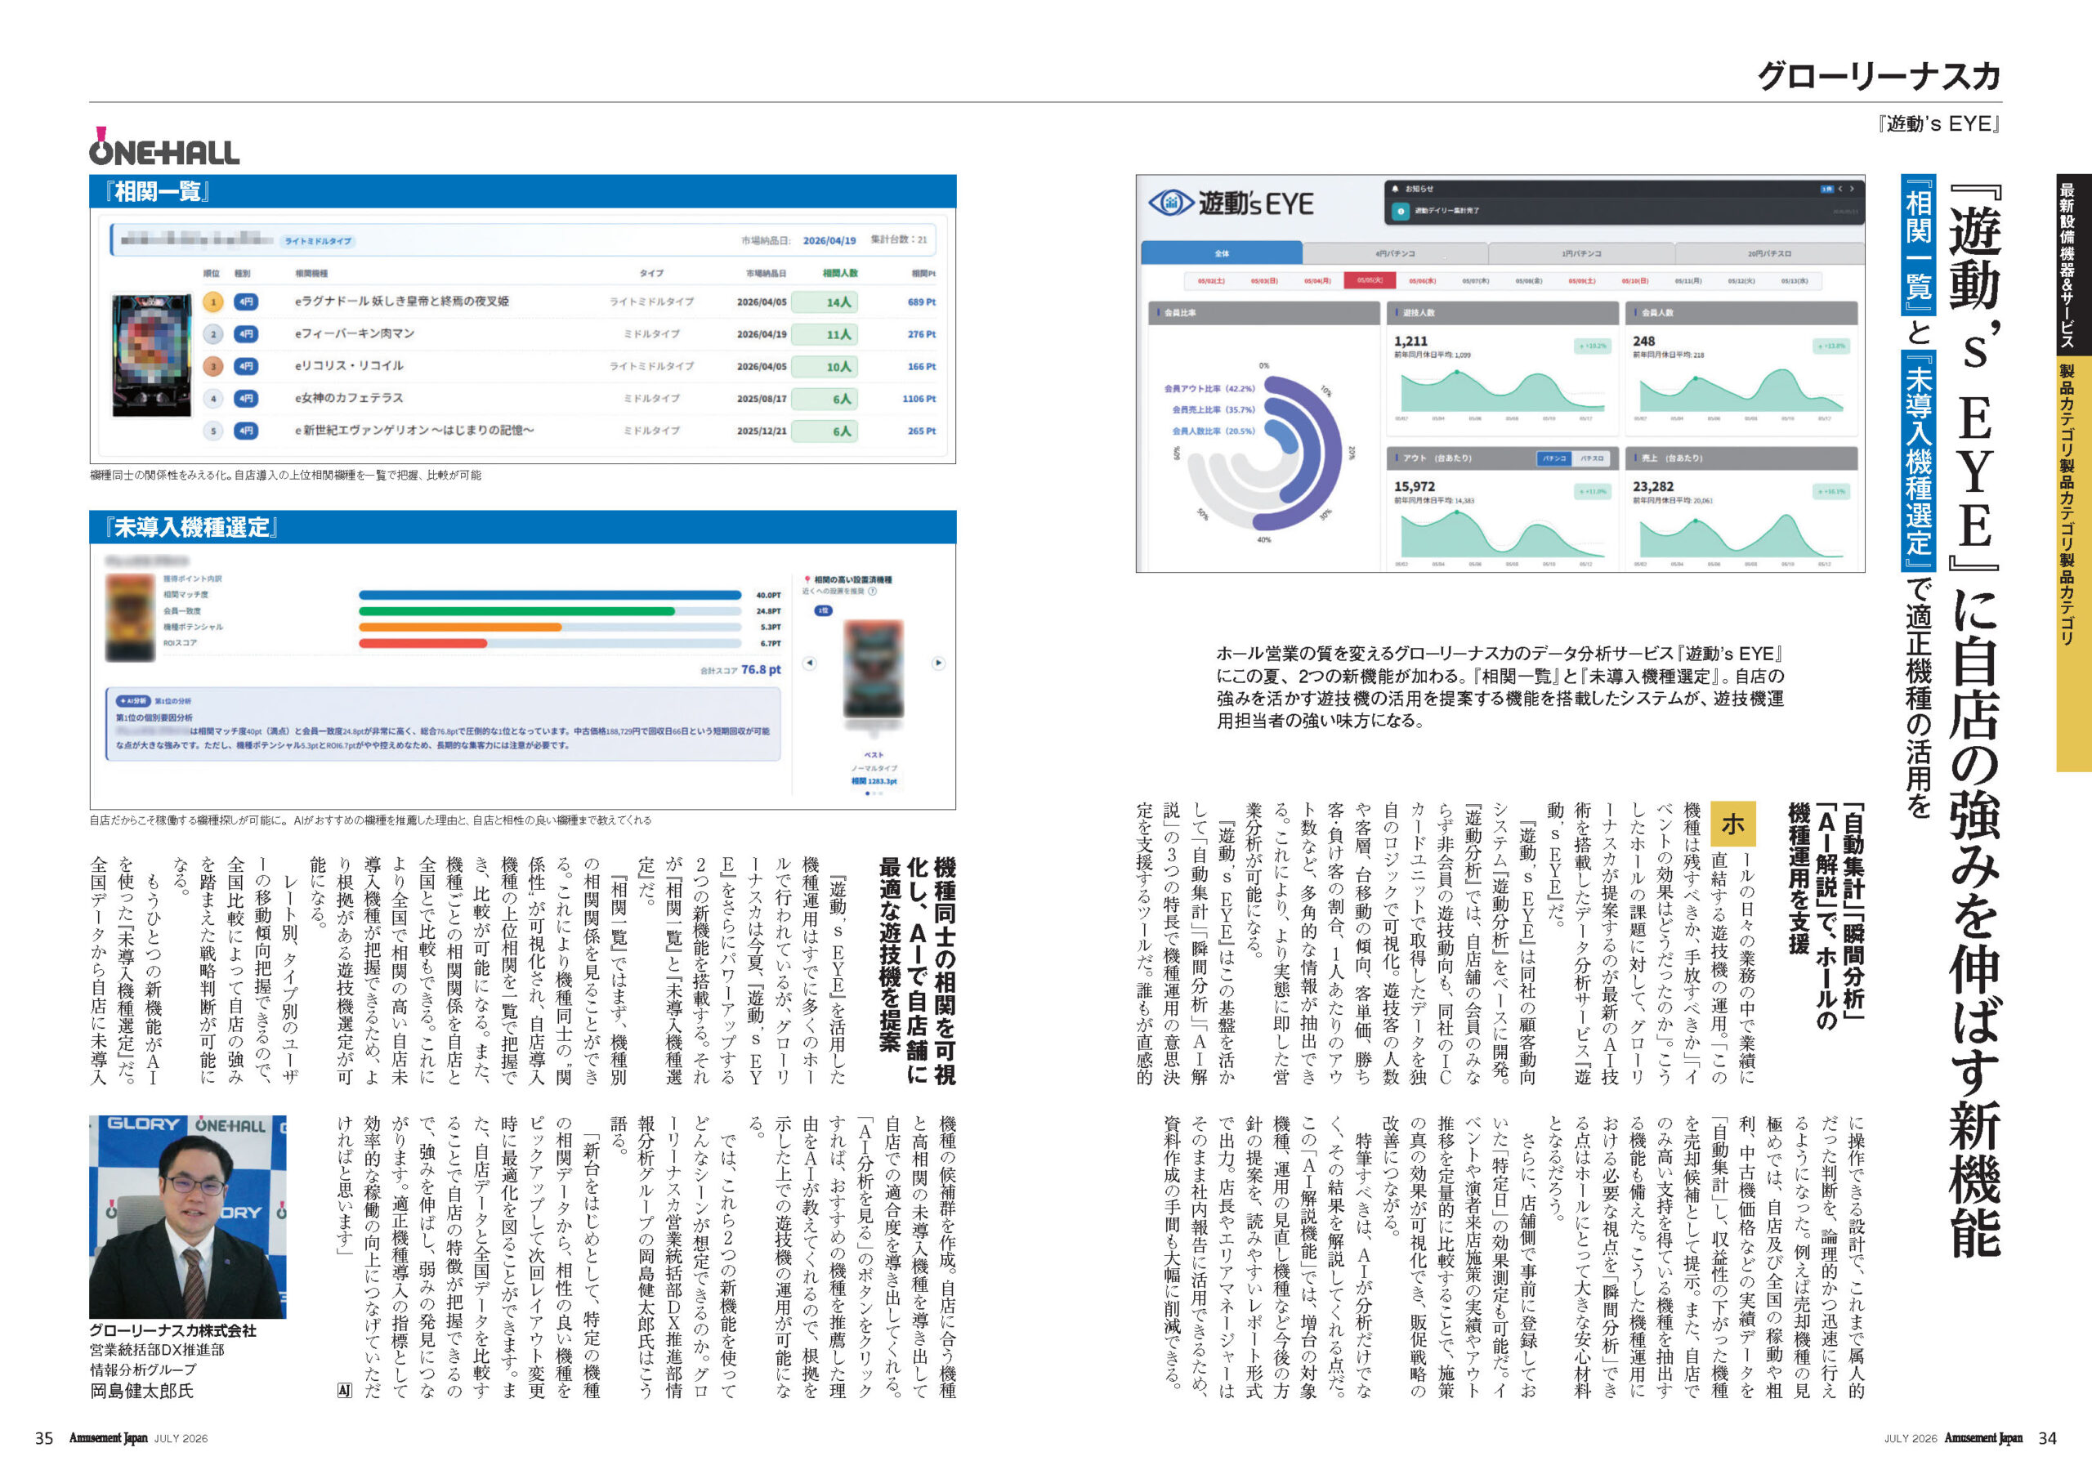Click machine name e女神のカフェテラス
Image resolution: width=2092 pixels, height=1479 pixels.
pos(349,398)
